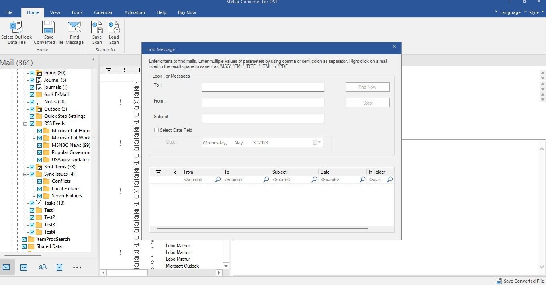Click the Stop button in Find Message
Screen dimensions: 546x285
(x=367, y=103)
